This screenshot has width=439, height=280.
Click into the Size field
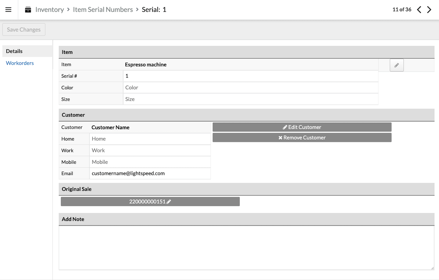pos(250,99)
